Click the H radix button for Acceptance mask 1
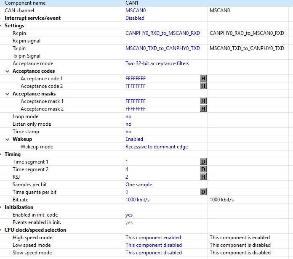 [203, 101]
